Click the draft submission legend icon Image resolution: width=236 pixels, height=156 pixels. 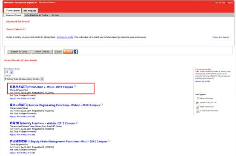pyautogui.click(x=198, y=107)
